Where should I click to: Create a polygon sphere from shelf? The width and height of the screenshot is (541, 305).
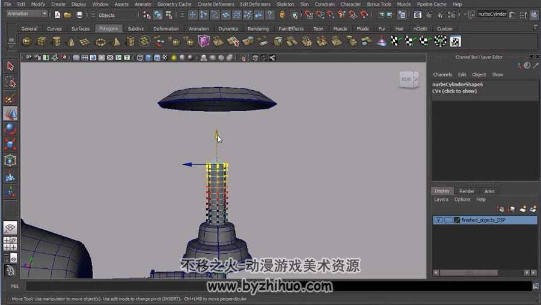[x=26, y=42]
